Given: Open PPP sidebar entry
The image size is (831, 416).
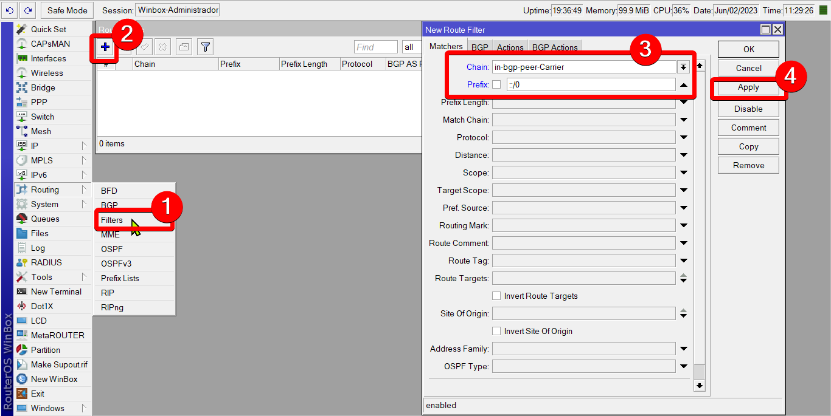Looking at the screenshot, I should tap(53, 102).
